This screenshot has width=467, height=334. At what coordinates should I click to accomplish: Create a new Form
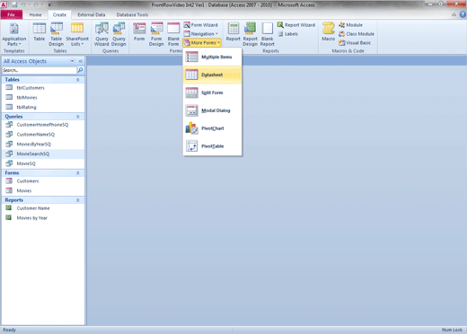click(139, 32)
